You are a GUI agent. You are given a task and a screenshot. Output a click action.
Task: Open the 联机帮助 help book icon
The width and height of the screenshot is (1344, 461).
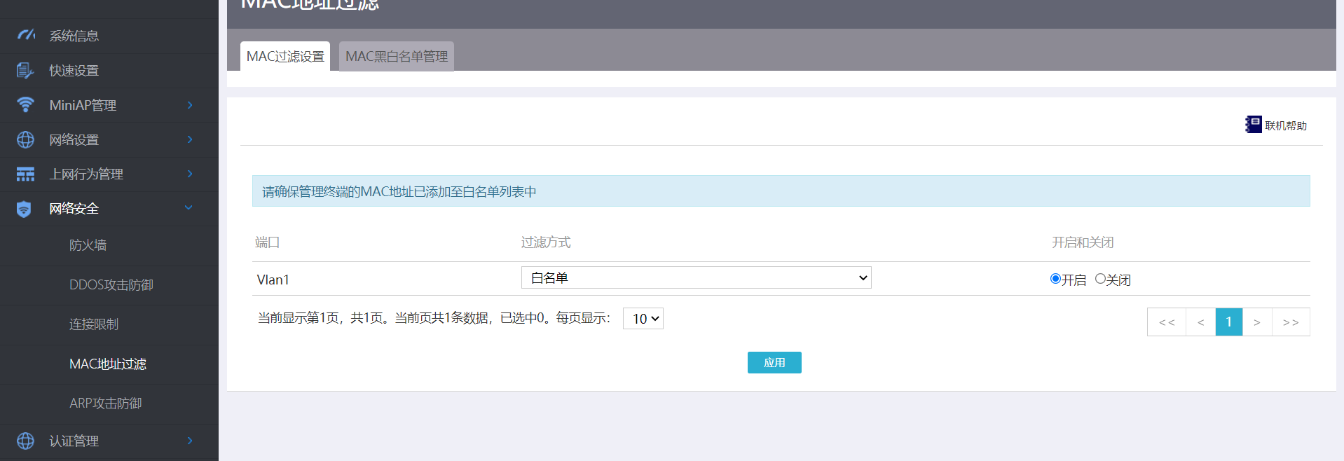coord(1253,125)
